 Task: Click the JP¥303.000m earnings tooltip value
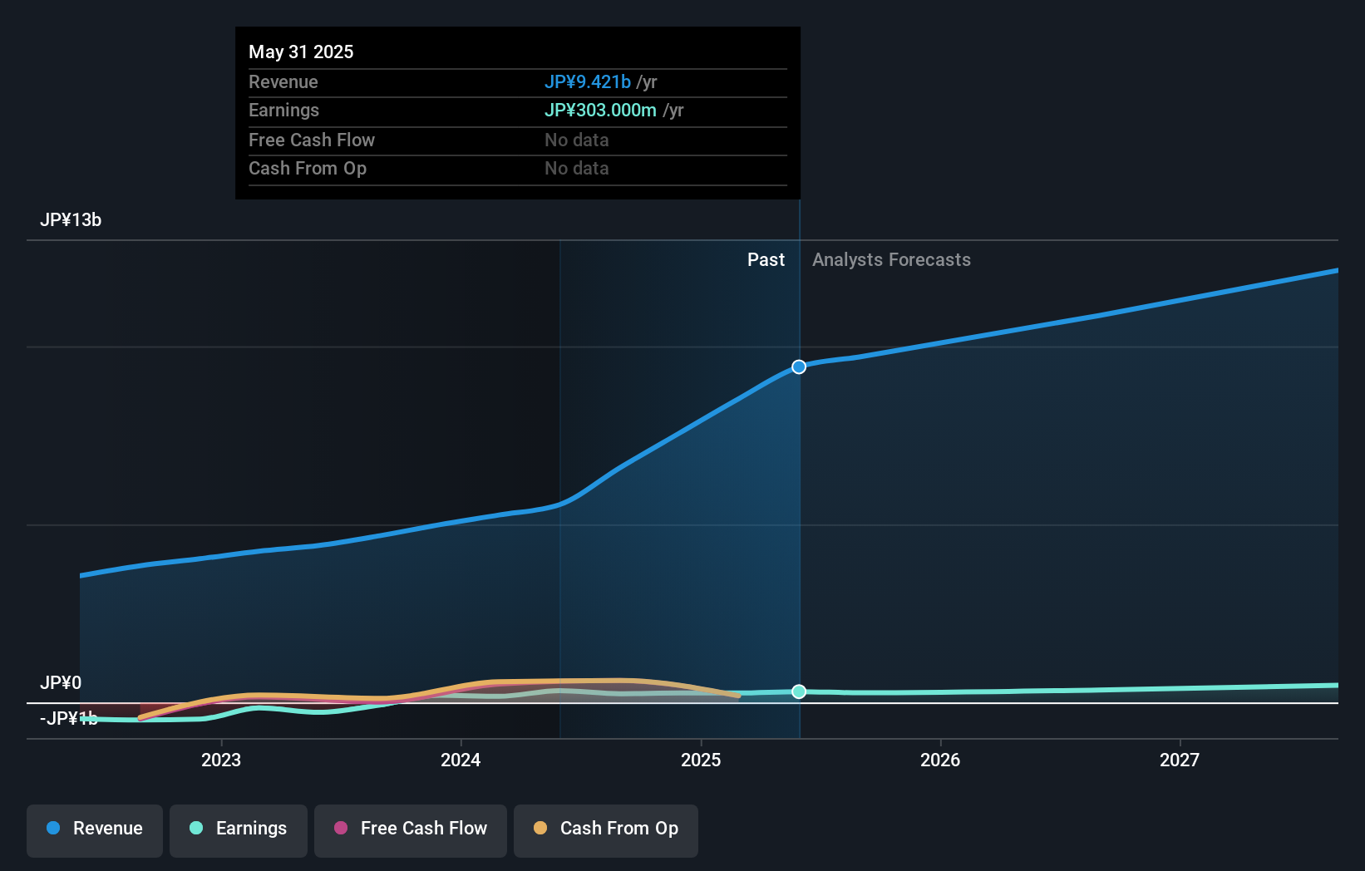(600, 110)
